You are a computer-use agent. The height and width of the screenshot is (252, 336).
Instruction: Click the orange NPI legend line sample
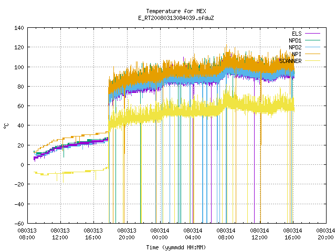click(x=312, y=54)
